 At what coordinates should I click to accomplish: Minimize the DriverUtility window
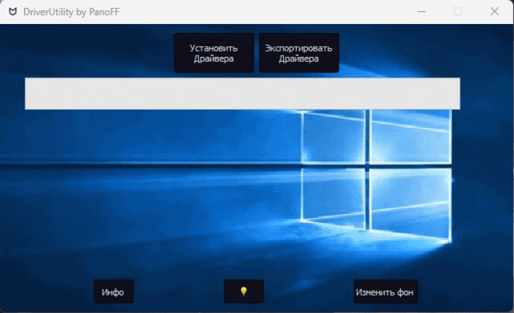421,12
